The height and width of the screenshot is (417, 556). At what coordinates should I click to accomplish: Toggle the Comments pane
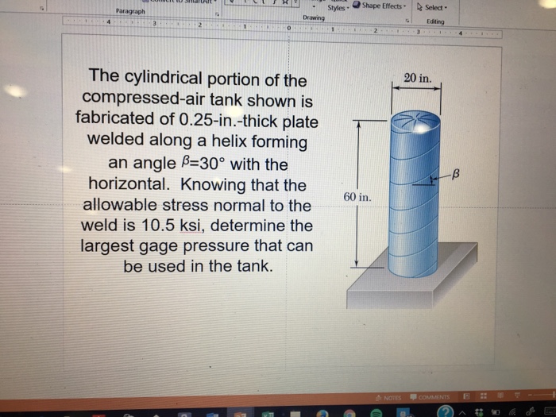point(430,397)
